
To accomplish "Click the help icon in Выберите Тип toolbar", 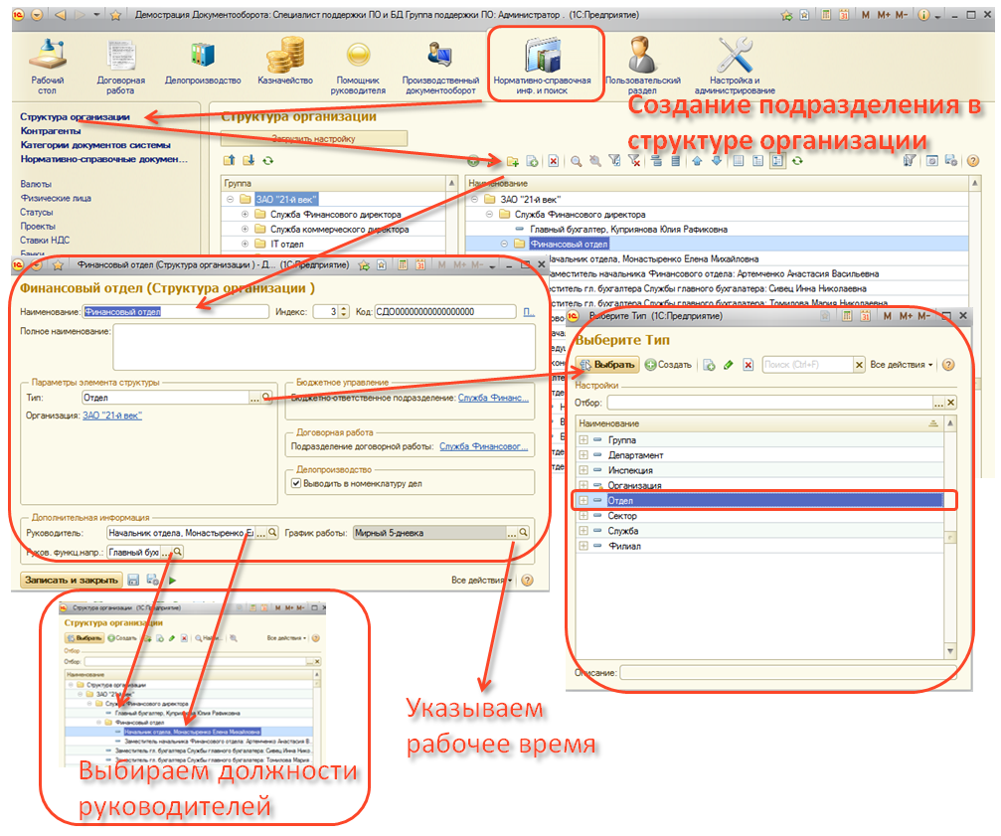I will (x=947, y=365).
